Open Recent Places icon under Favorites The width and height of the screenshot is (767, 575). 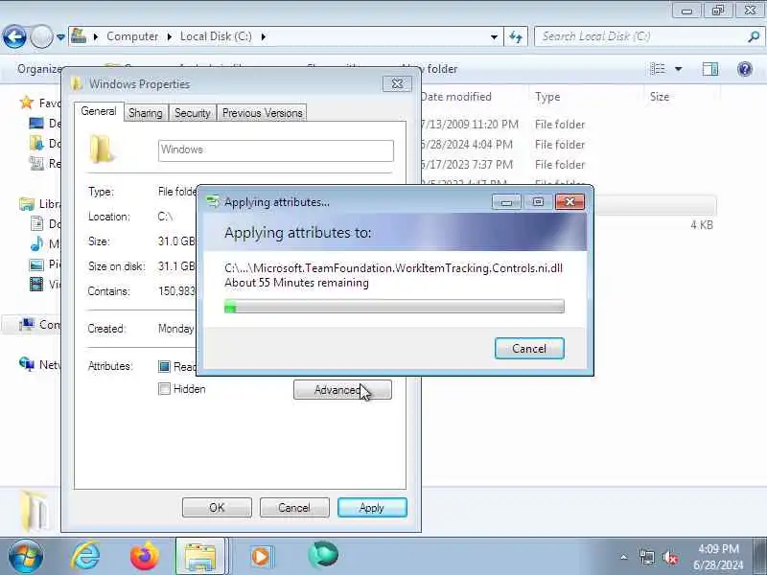point(36,163)
